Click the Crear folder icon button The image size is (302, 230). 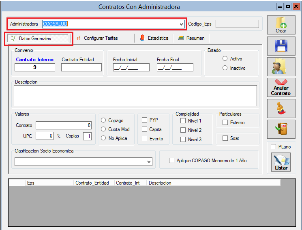281,25
